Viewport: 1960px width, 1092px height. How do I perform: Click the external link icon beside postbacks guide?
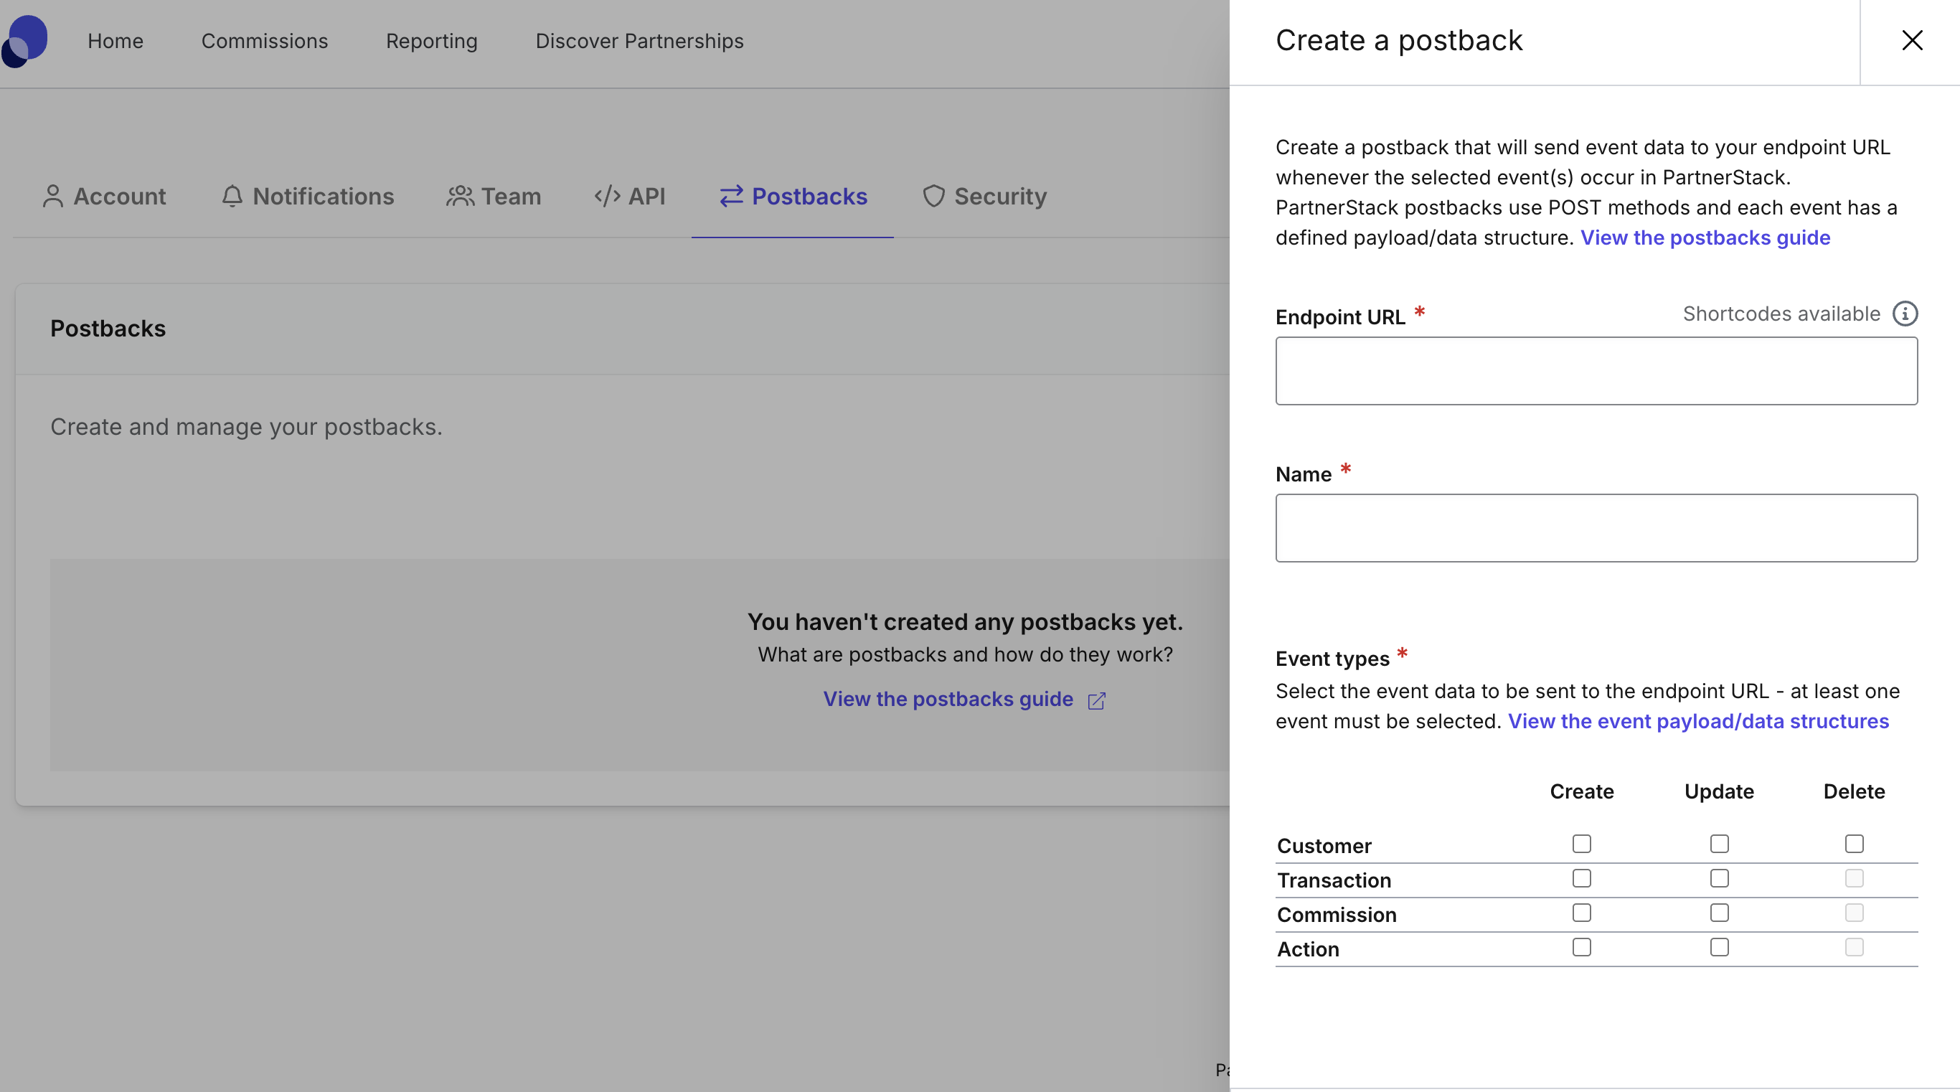click(x=1096, y=700)
